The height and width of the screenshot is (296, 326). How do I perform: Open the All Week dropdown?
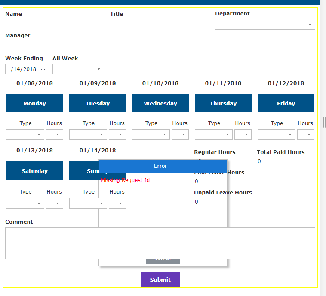78,69
